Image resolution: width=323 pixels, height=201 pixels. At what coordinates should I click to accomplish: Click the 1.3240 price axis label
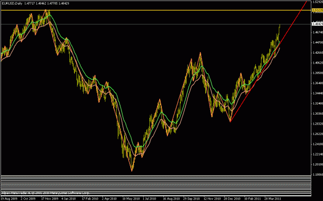pos(318,103)
